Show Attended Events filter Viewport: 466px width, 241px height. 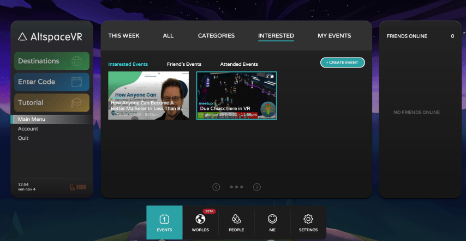click(239, 64)
